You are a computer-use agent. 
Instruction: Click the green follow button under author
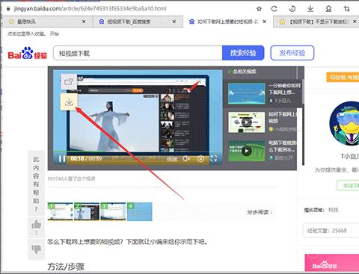click(x=348, y=185)
